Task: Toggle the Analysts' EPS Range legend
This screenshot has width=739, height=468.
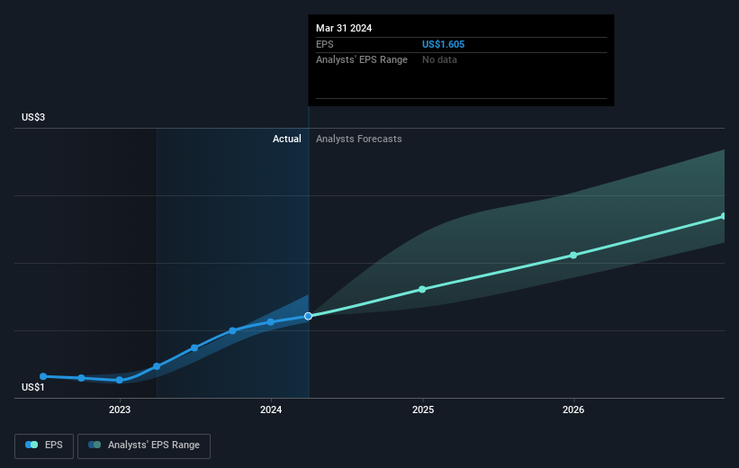Action: [x=144, y=445]
